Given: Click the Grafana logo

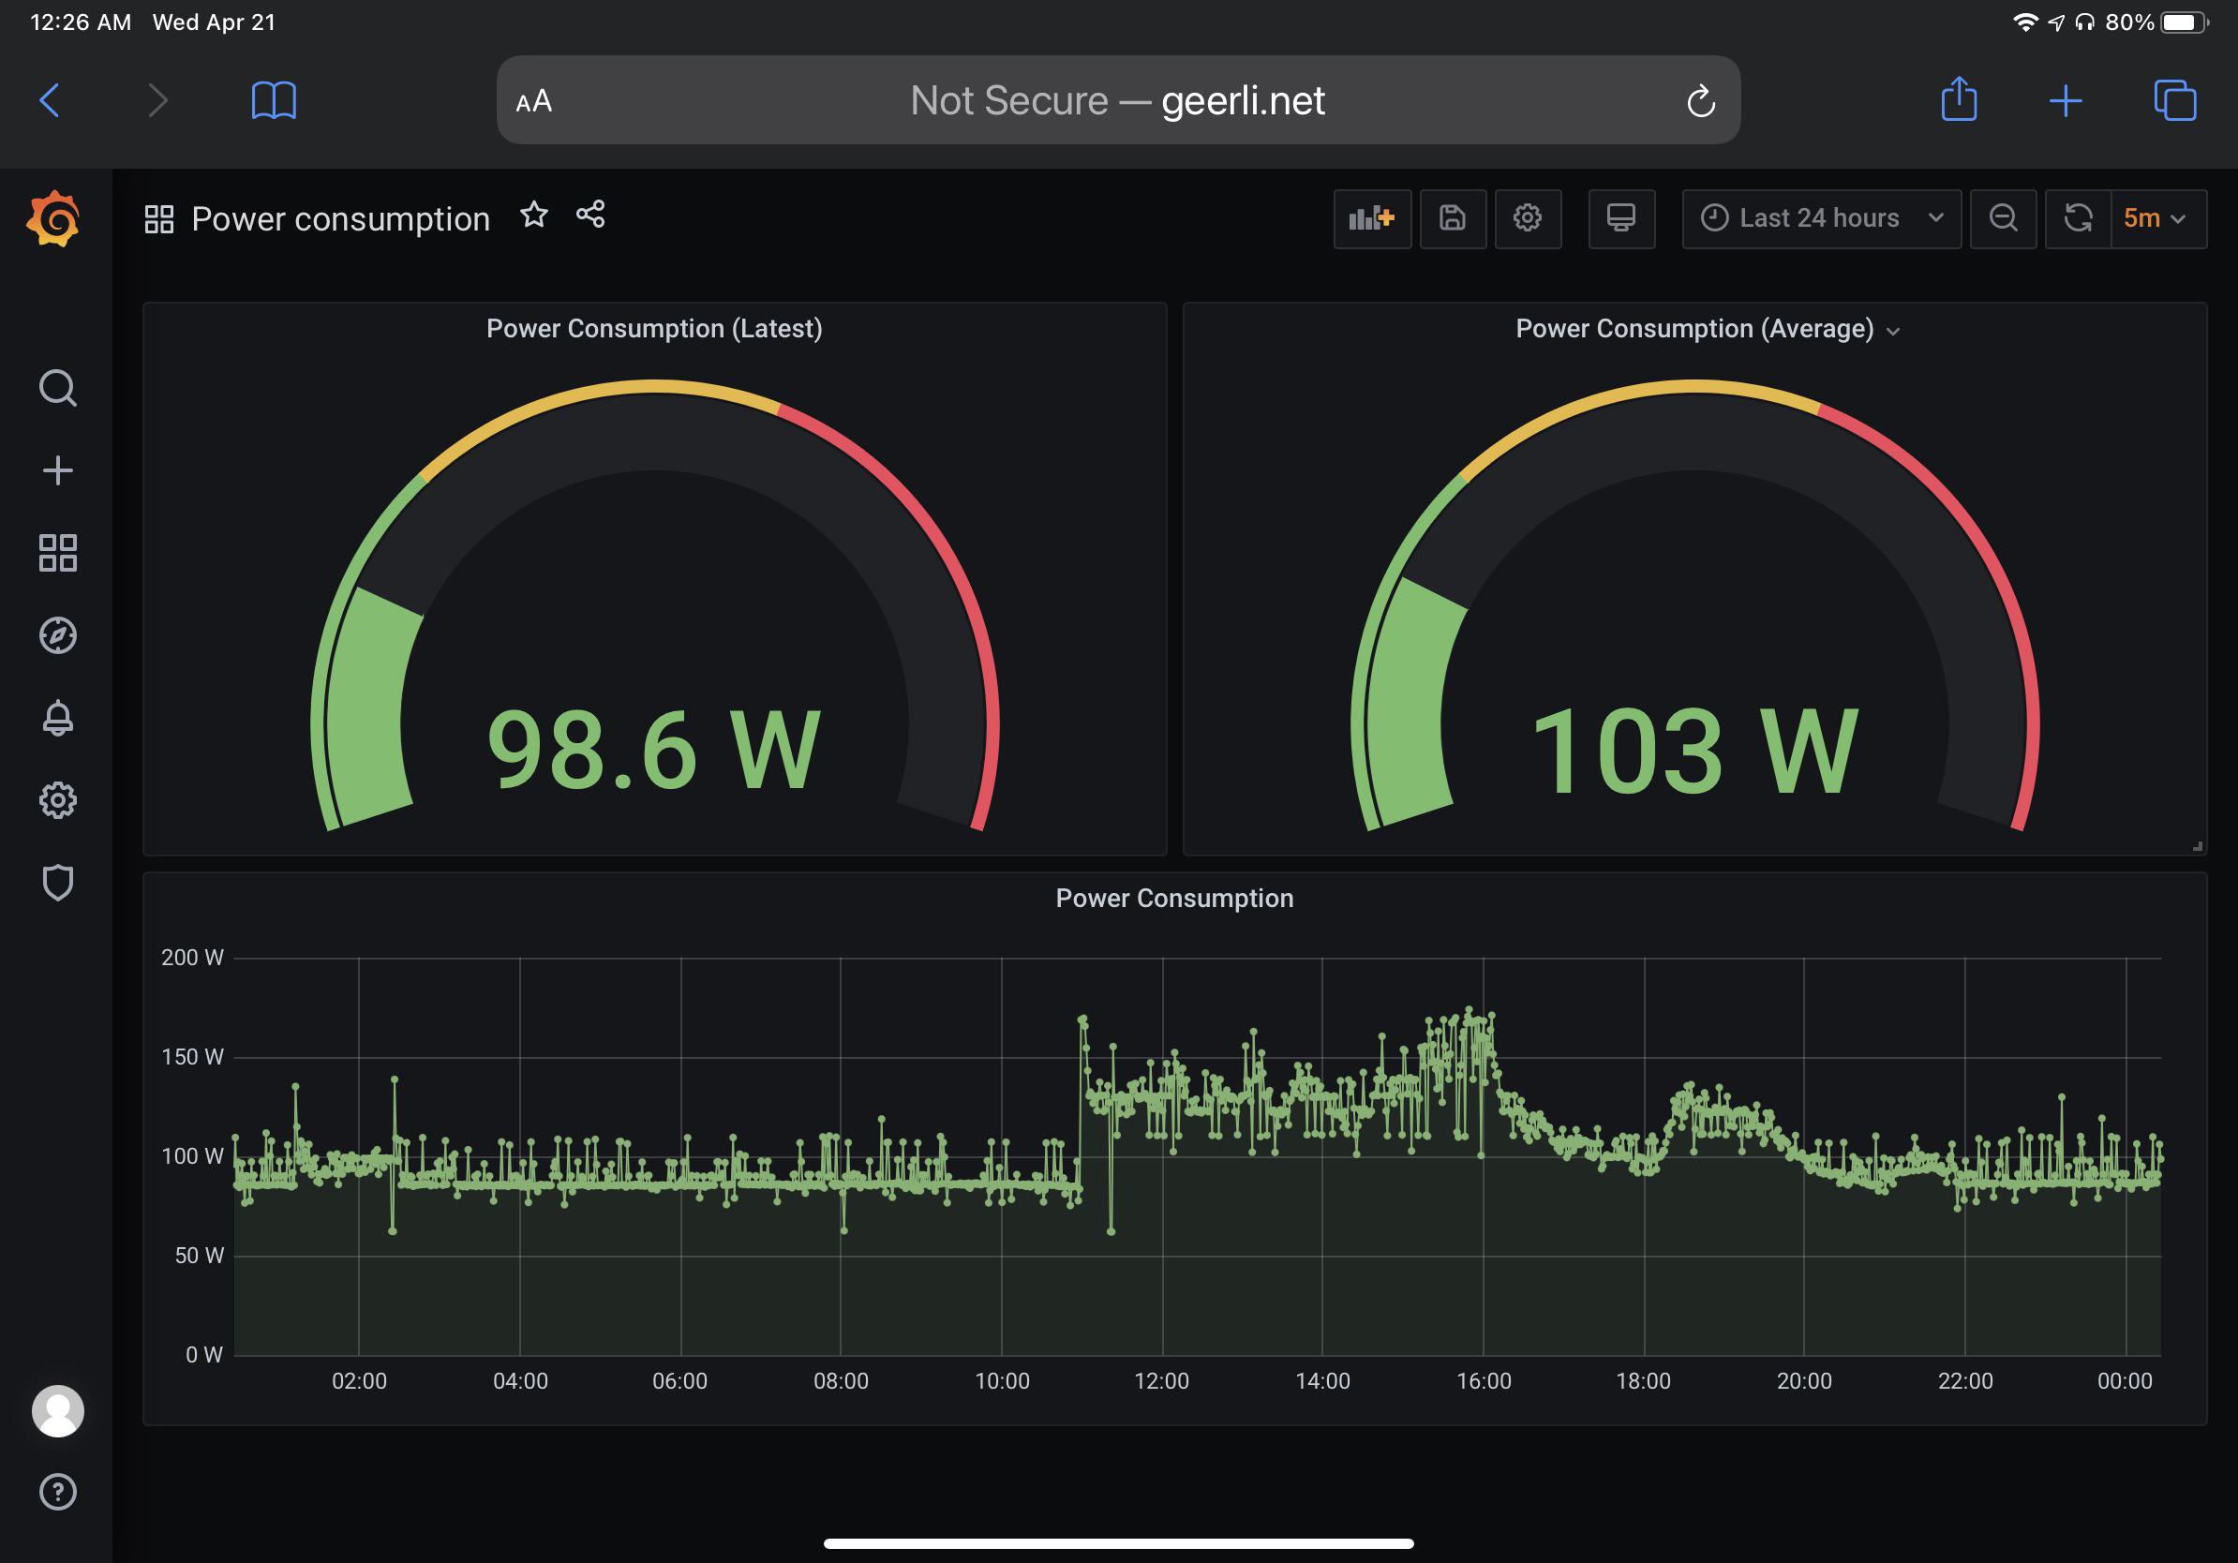Looking at the screenshot, I should point(55,219).
